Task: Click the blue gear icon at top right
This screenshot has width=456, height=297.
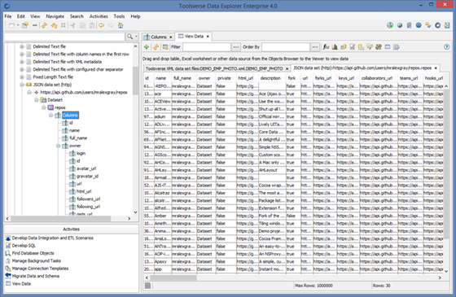Action: pos(419,25)
